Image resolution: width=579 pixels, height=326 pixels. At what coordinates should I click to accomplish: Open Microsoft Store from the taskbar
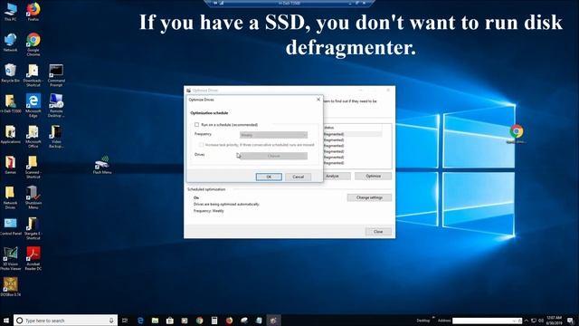170,321
